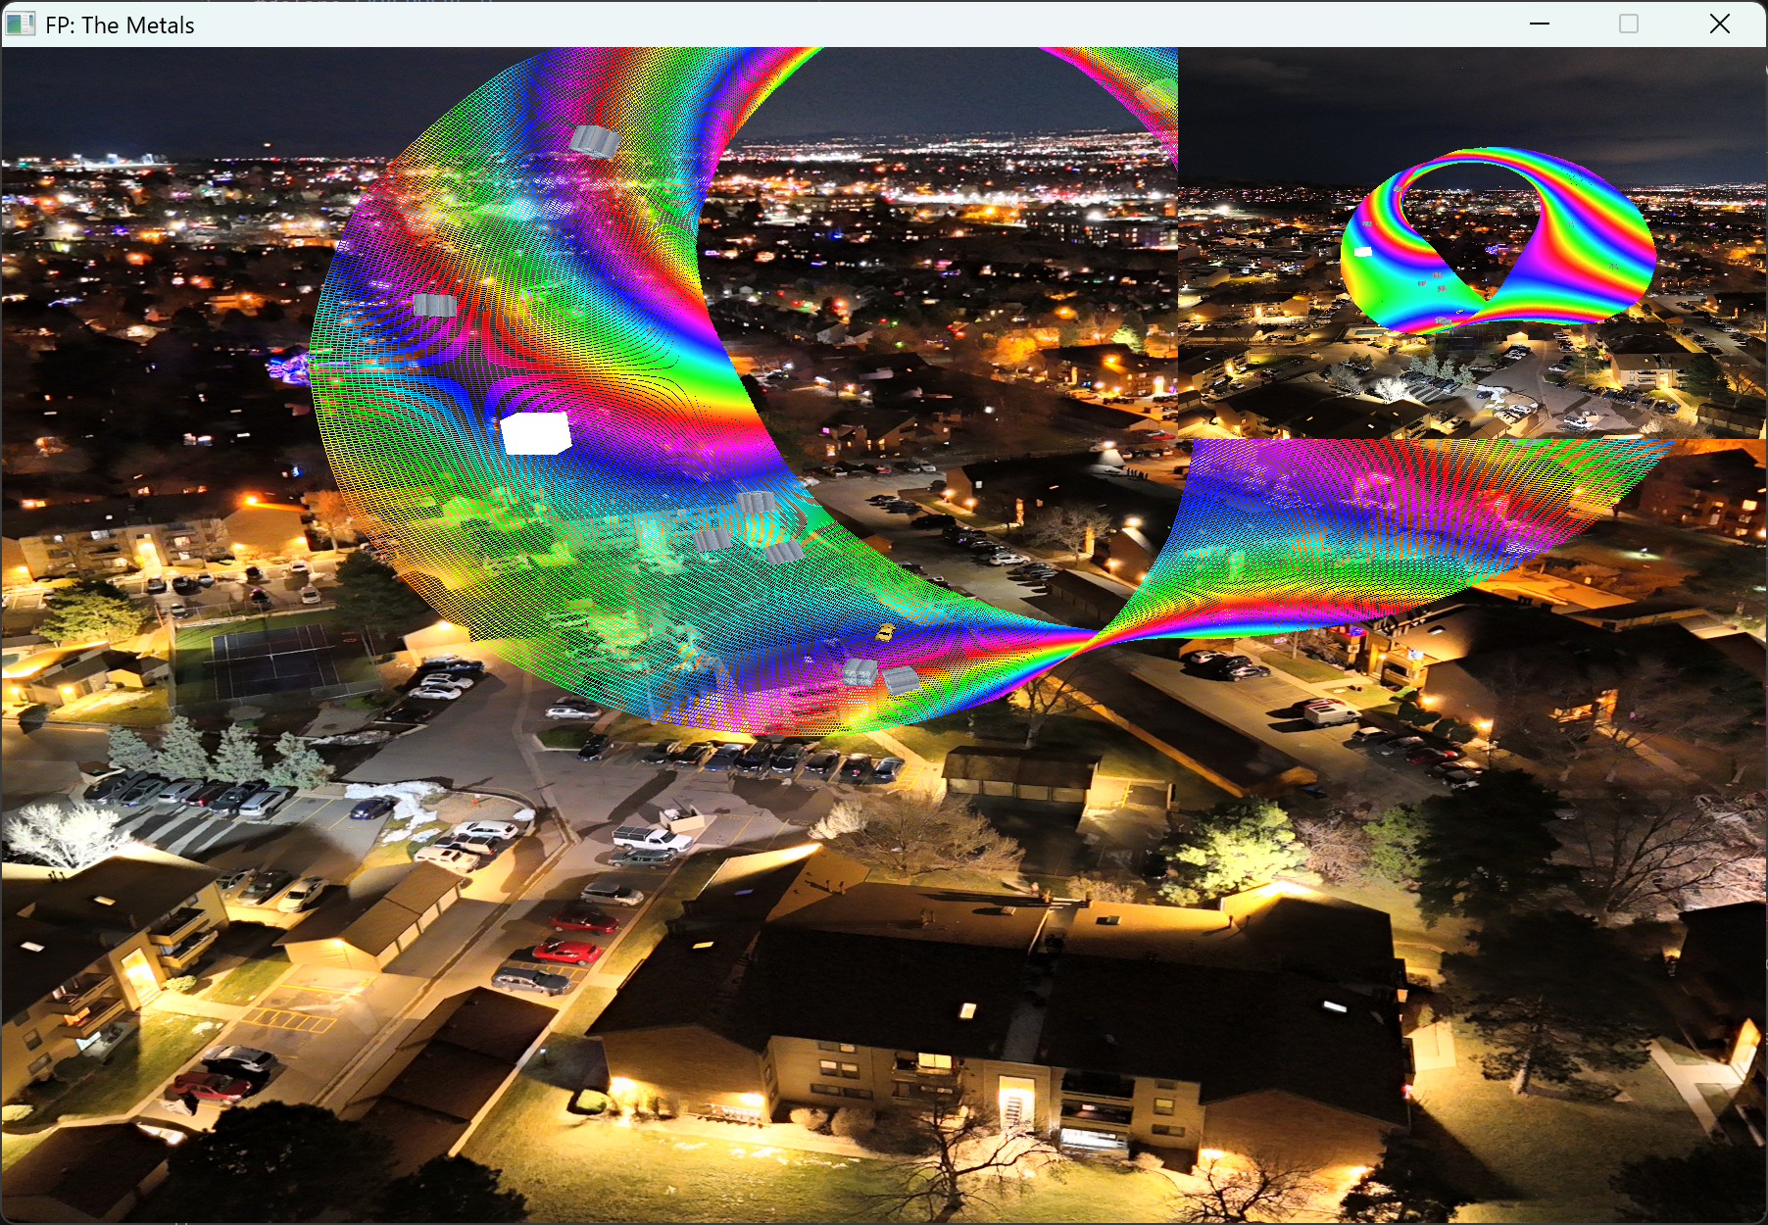Click the white pickup truck in the lot
This screenshot has height=1225, width=1768.
650,838
